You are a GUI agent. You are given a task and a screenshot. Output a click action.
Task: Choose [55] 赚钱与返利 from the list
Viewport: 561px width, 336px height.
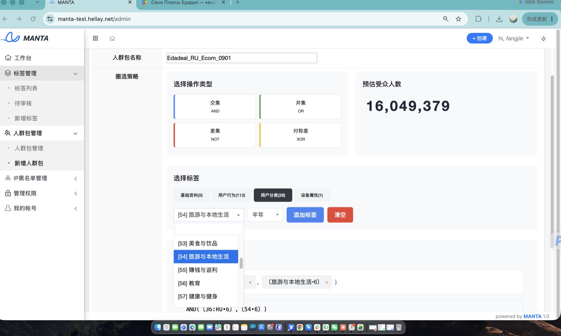click(x=206, y=270)
